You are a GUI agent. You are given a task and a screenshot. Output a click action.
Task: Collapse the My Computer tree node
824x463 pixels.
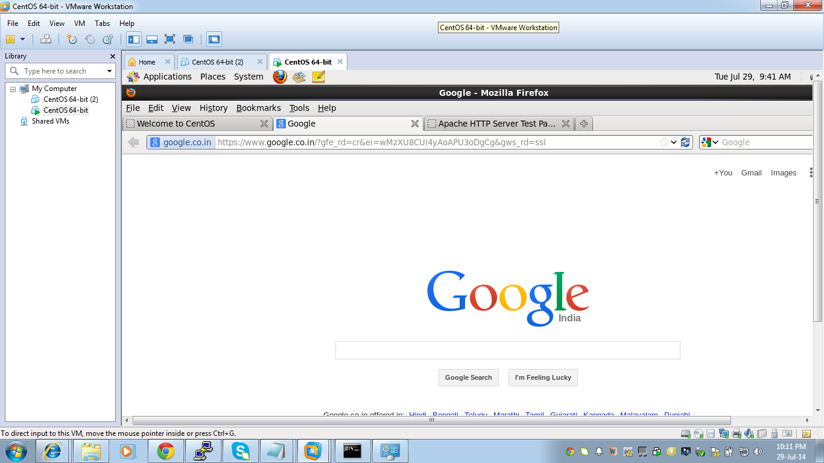(13, 89)
